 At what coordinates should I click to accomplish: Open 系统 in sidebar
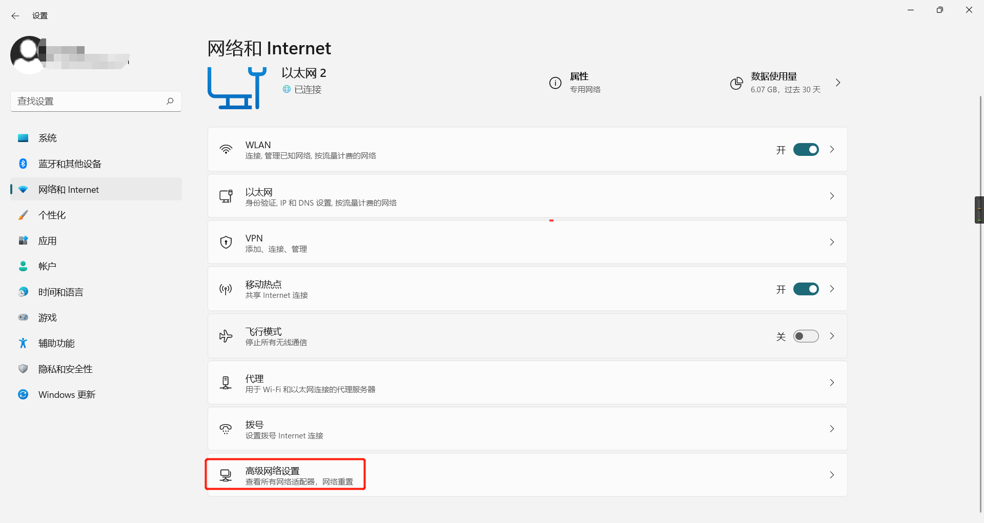96,138
